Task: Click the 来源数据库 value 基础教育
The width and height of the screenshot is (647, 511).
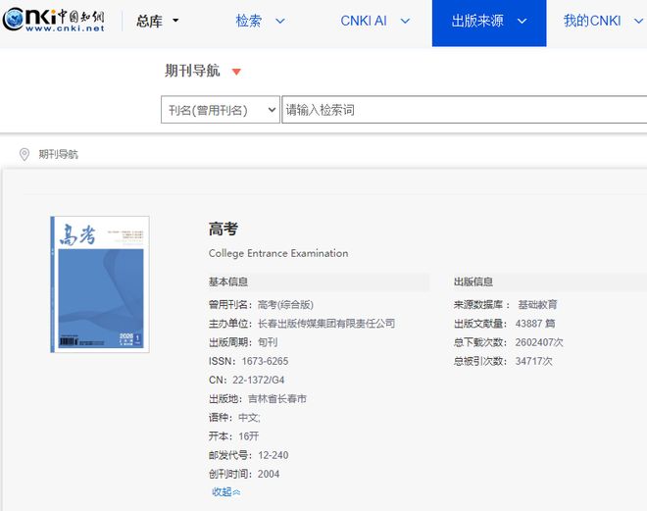Action: 537,305
